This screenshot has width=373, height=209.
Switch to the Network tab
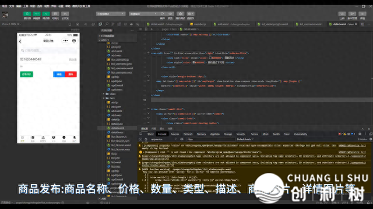188,134
